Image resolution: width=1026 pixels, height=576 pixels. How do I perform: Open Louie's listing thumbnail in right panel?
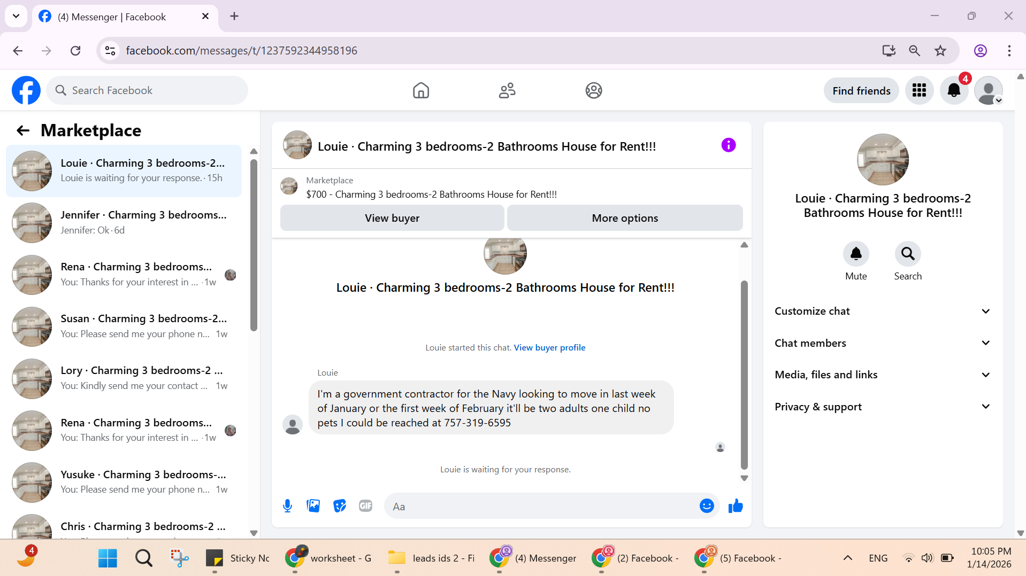(x=883, y=159)
